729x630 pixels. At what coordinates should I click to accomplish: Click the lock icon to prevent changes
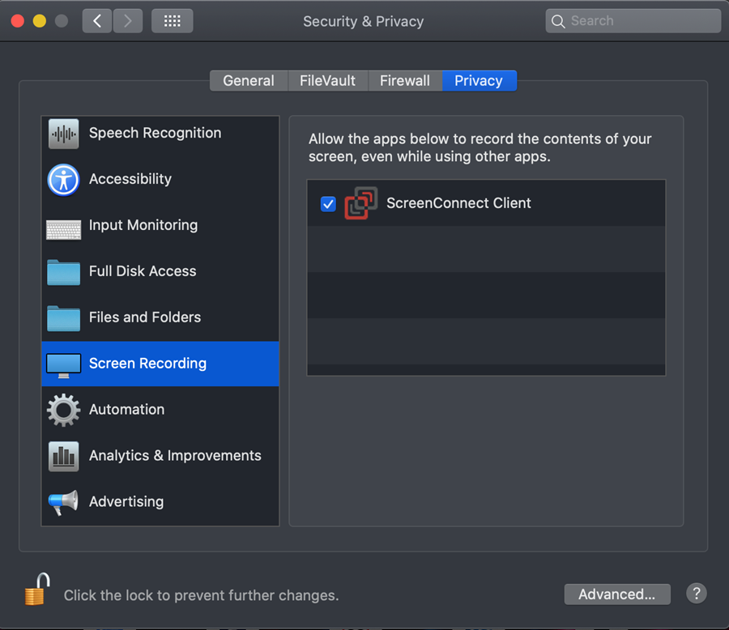[x=37, y=589]
